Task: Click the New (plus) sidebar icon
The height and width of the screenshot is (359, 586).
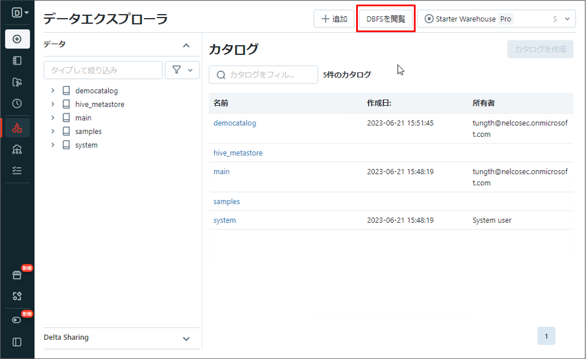Action: pos(17,39)
